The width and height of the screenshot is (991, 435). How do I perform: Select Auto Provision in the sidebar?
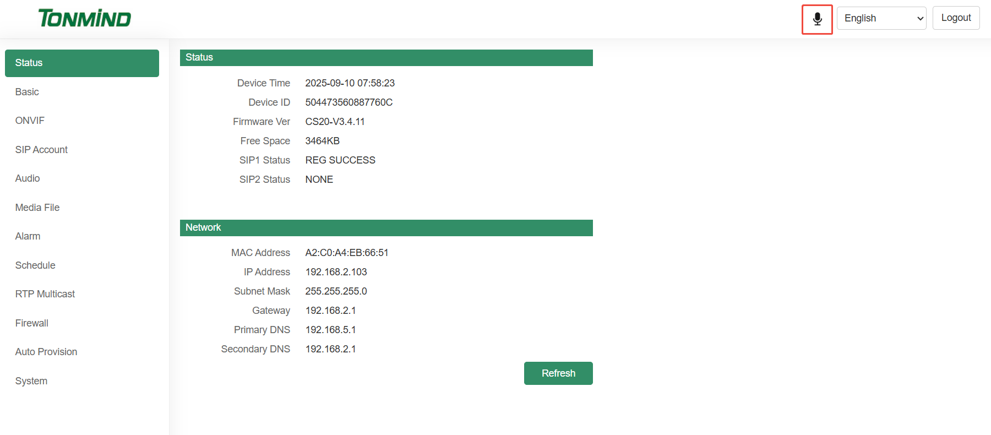(46, 352)
